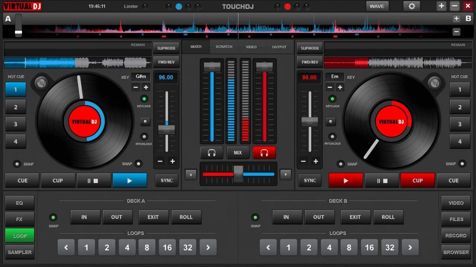Click the deck B vinyl mode icon
This screenshot has height=267, width=476.
pos(434,83)
